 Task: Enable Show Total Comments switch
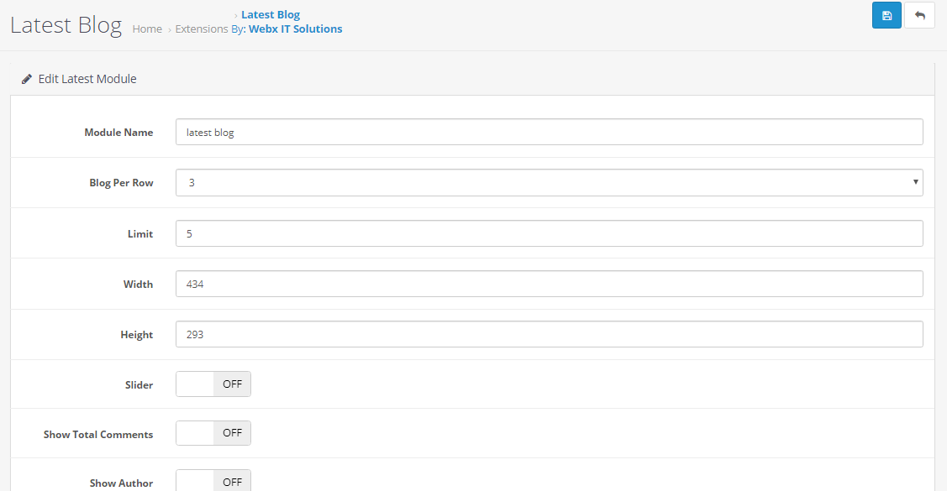click(213, 433)
